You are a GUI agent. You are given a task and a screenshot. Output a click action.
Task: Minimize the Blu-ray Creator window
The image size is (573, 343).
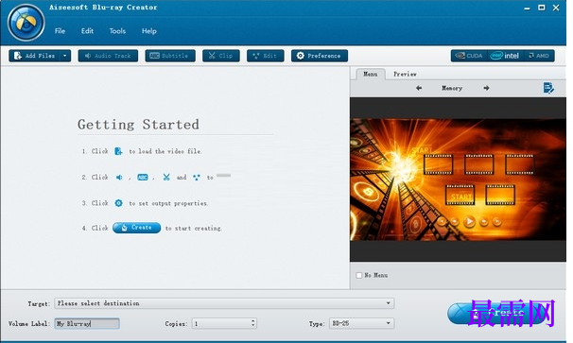pyautogui.click(x=527, y=9)
